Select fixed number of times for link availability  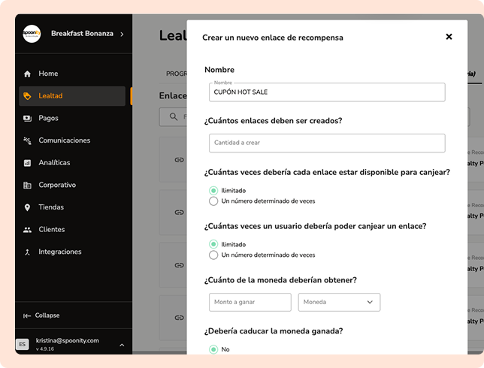pos(213,201)
